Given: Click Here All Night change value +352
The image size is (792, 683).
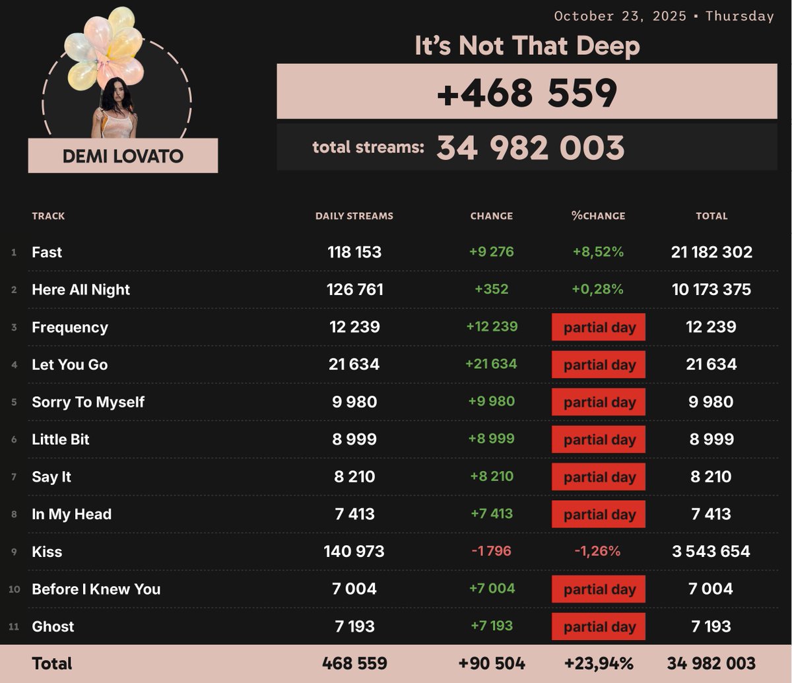Looking at the screenshot, I should (x=492, y=289).
